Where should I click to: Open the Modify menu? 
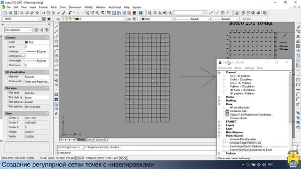[88, 7]
